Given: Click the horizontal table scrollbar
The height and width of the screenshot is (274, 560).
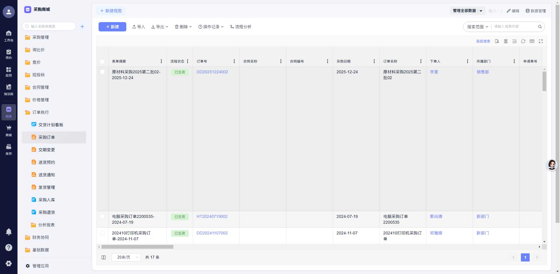Looking at the screenshot, I should [137, 247].
